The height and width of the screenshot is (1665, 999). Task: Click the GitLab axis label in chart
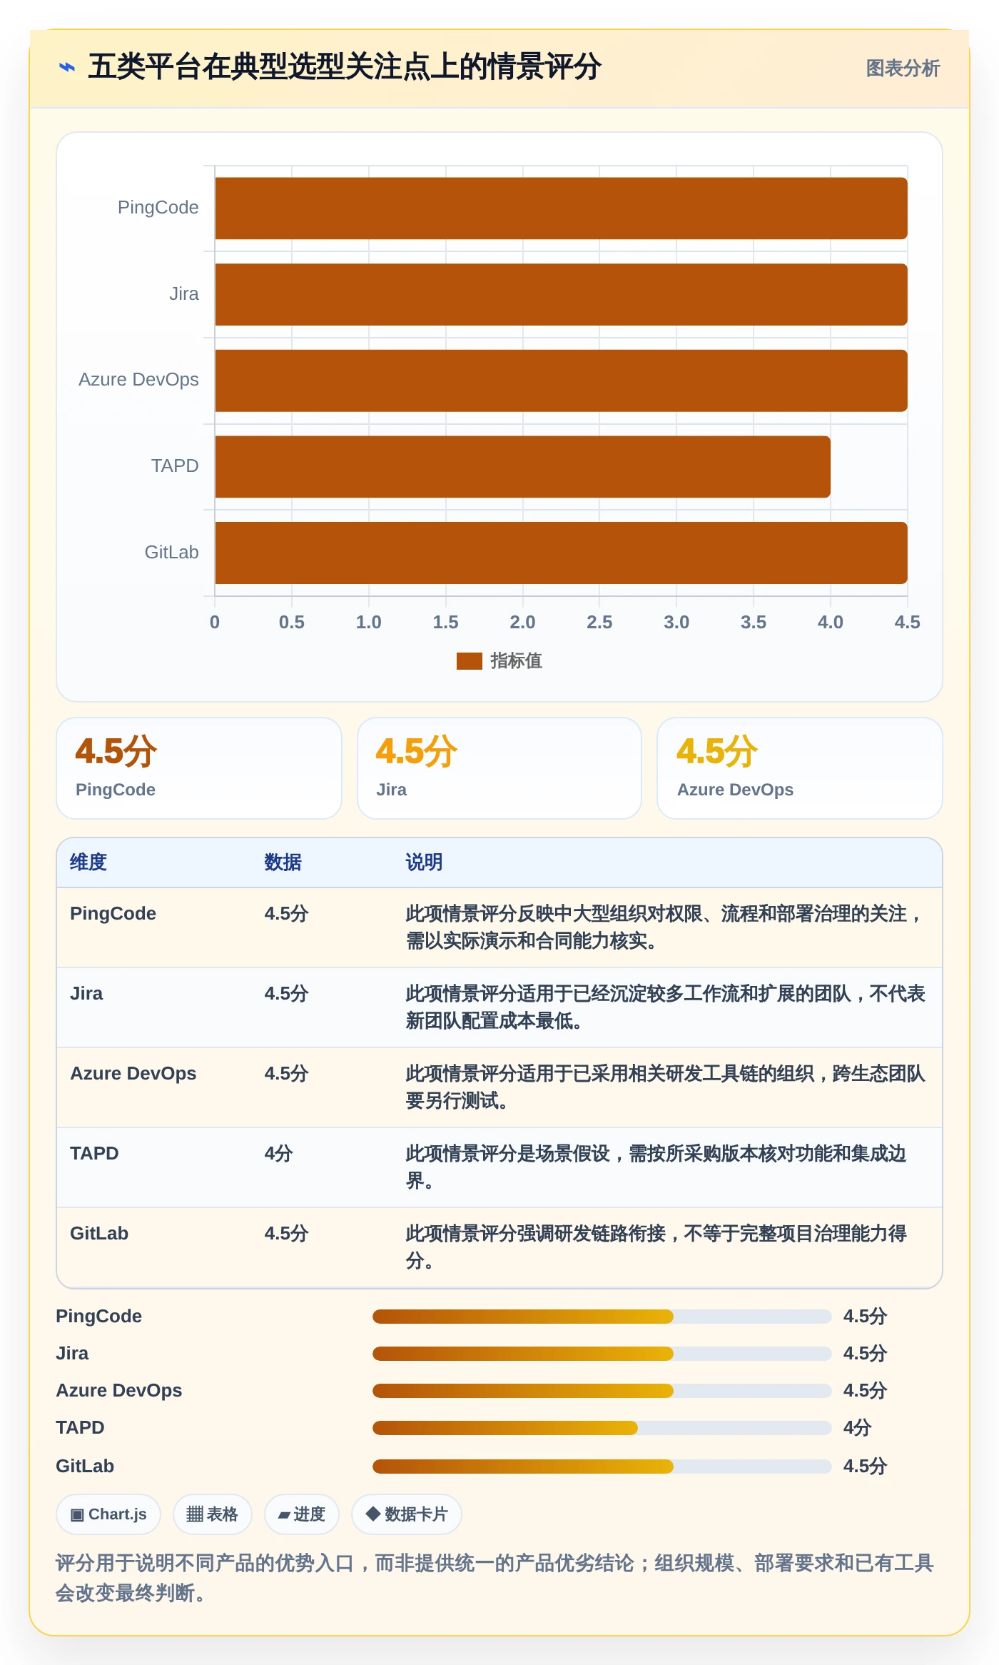(171, 553)
